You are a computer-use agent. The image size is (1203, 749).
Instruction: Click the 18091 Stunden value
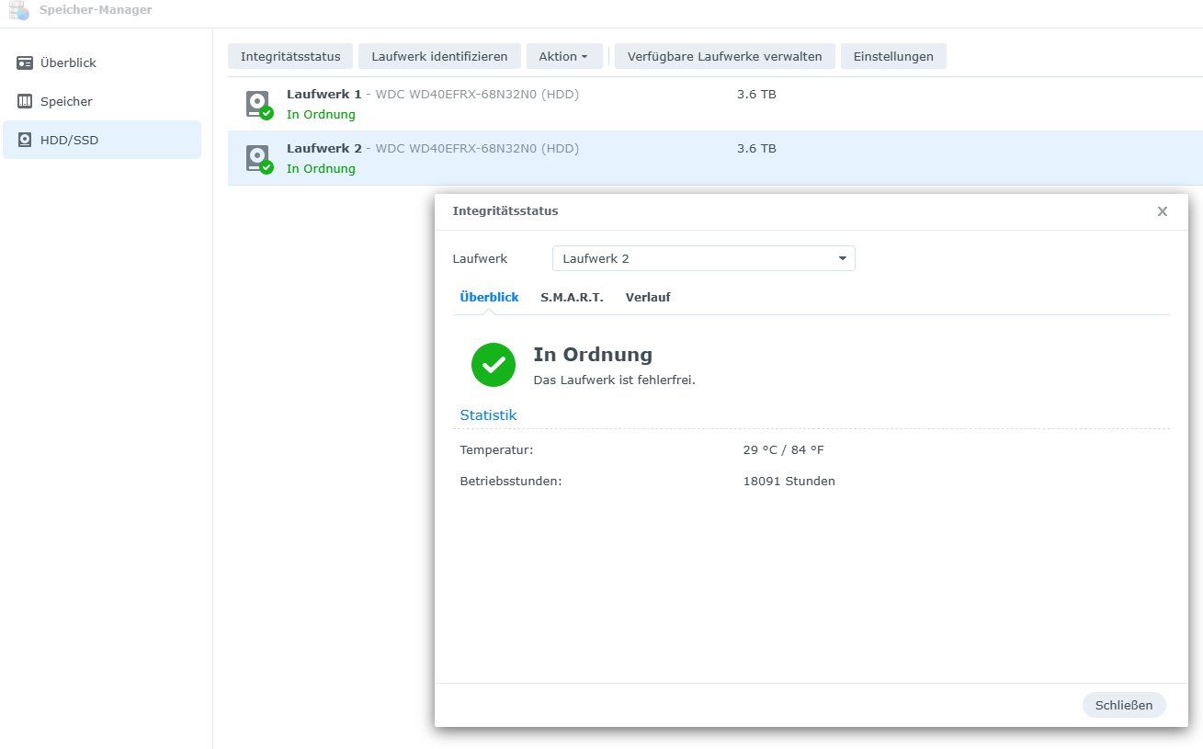[x=789, y=481]
